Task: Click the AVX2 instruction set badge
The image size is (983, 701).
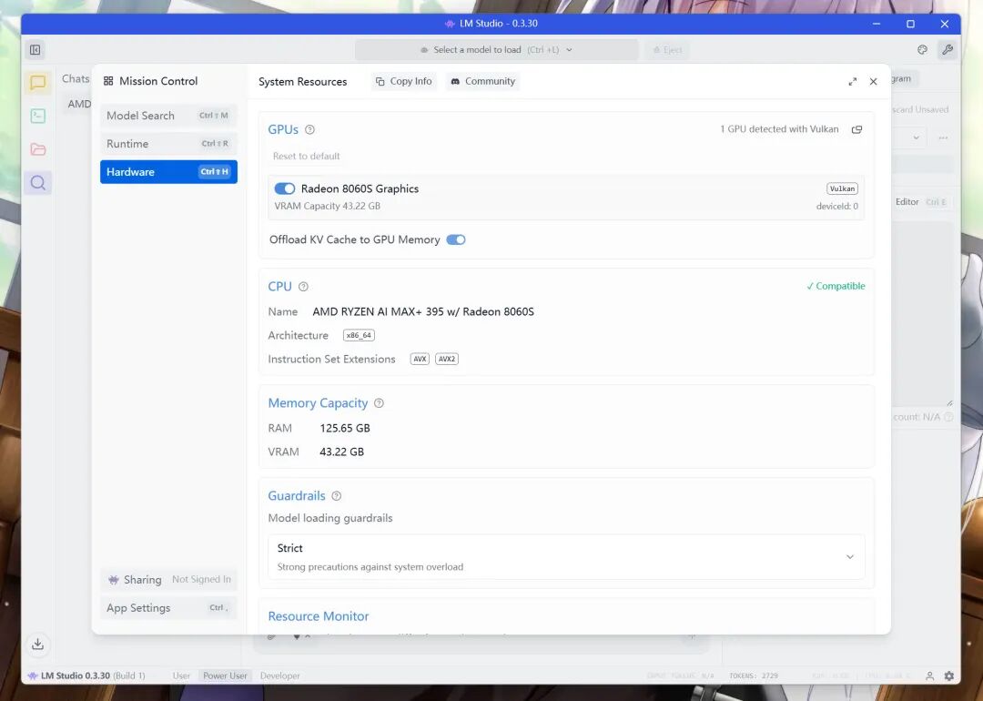Action: 446,360
